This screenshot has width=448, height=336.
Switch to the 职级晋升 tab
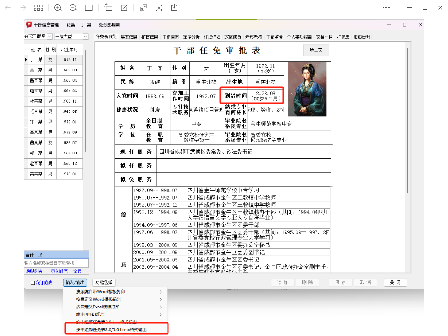pos(362,37)
